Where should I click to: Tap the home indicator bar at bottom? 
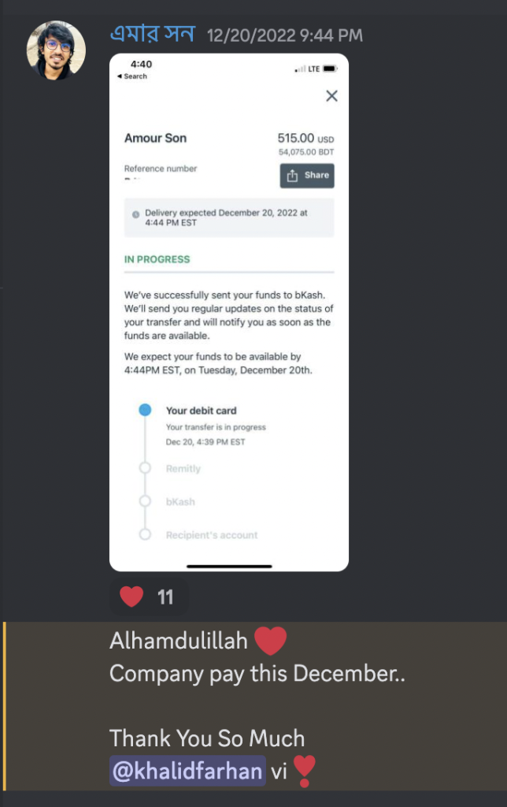[x=229, y=566]
